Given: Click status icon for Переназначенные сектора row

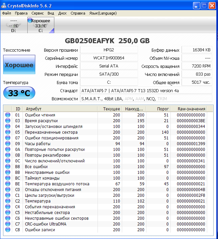Looking at the screenshot, I should click(8, 132).
